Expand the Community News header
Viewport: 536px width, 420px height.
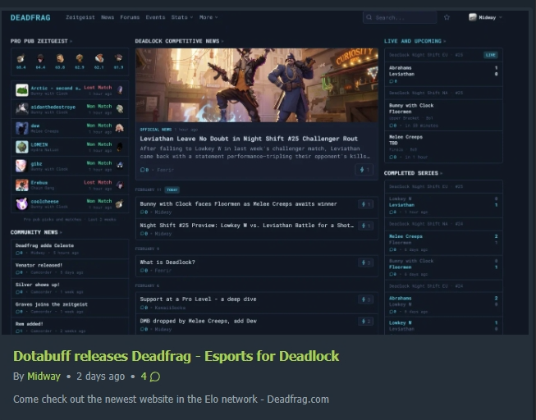(x=36, y=232)
